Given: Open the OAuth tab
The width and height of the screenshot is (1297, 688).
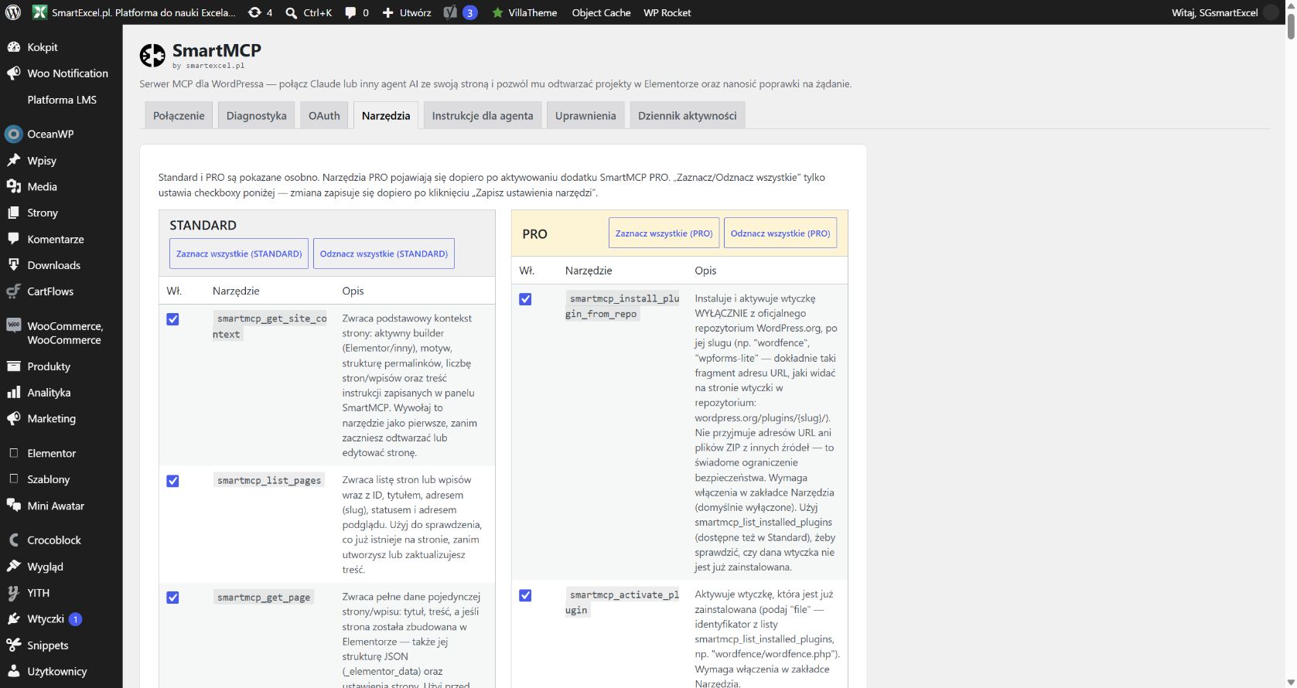Looking at the screenshot, I should click(324, 115).
